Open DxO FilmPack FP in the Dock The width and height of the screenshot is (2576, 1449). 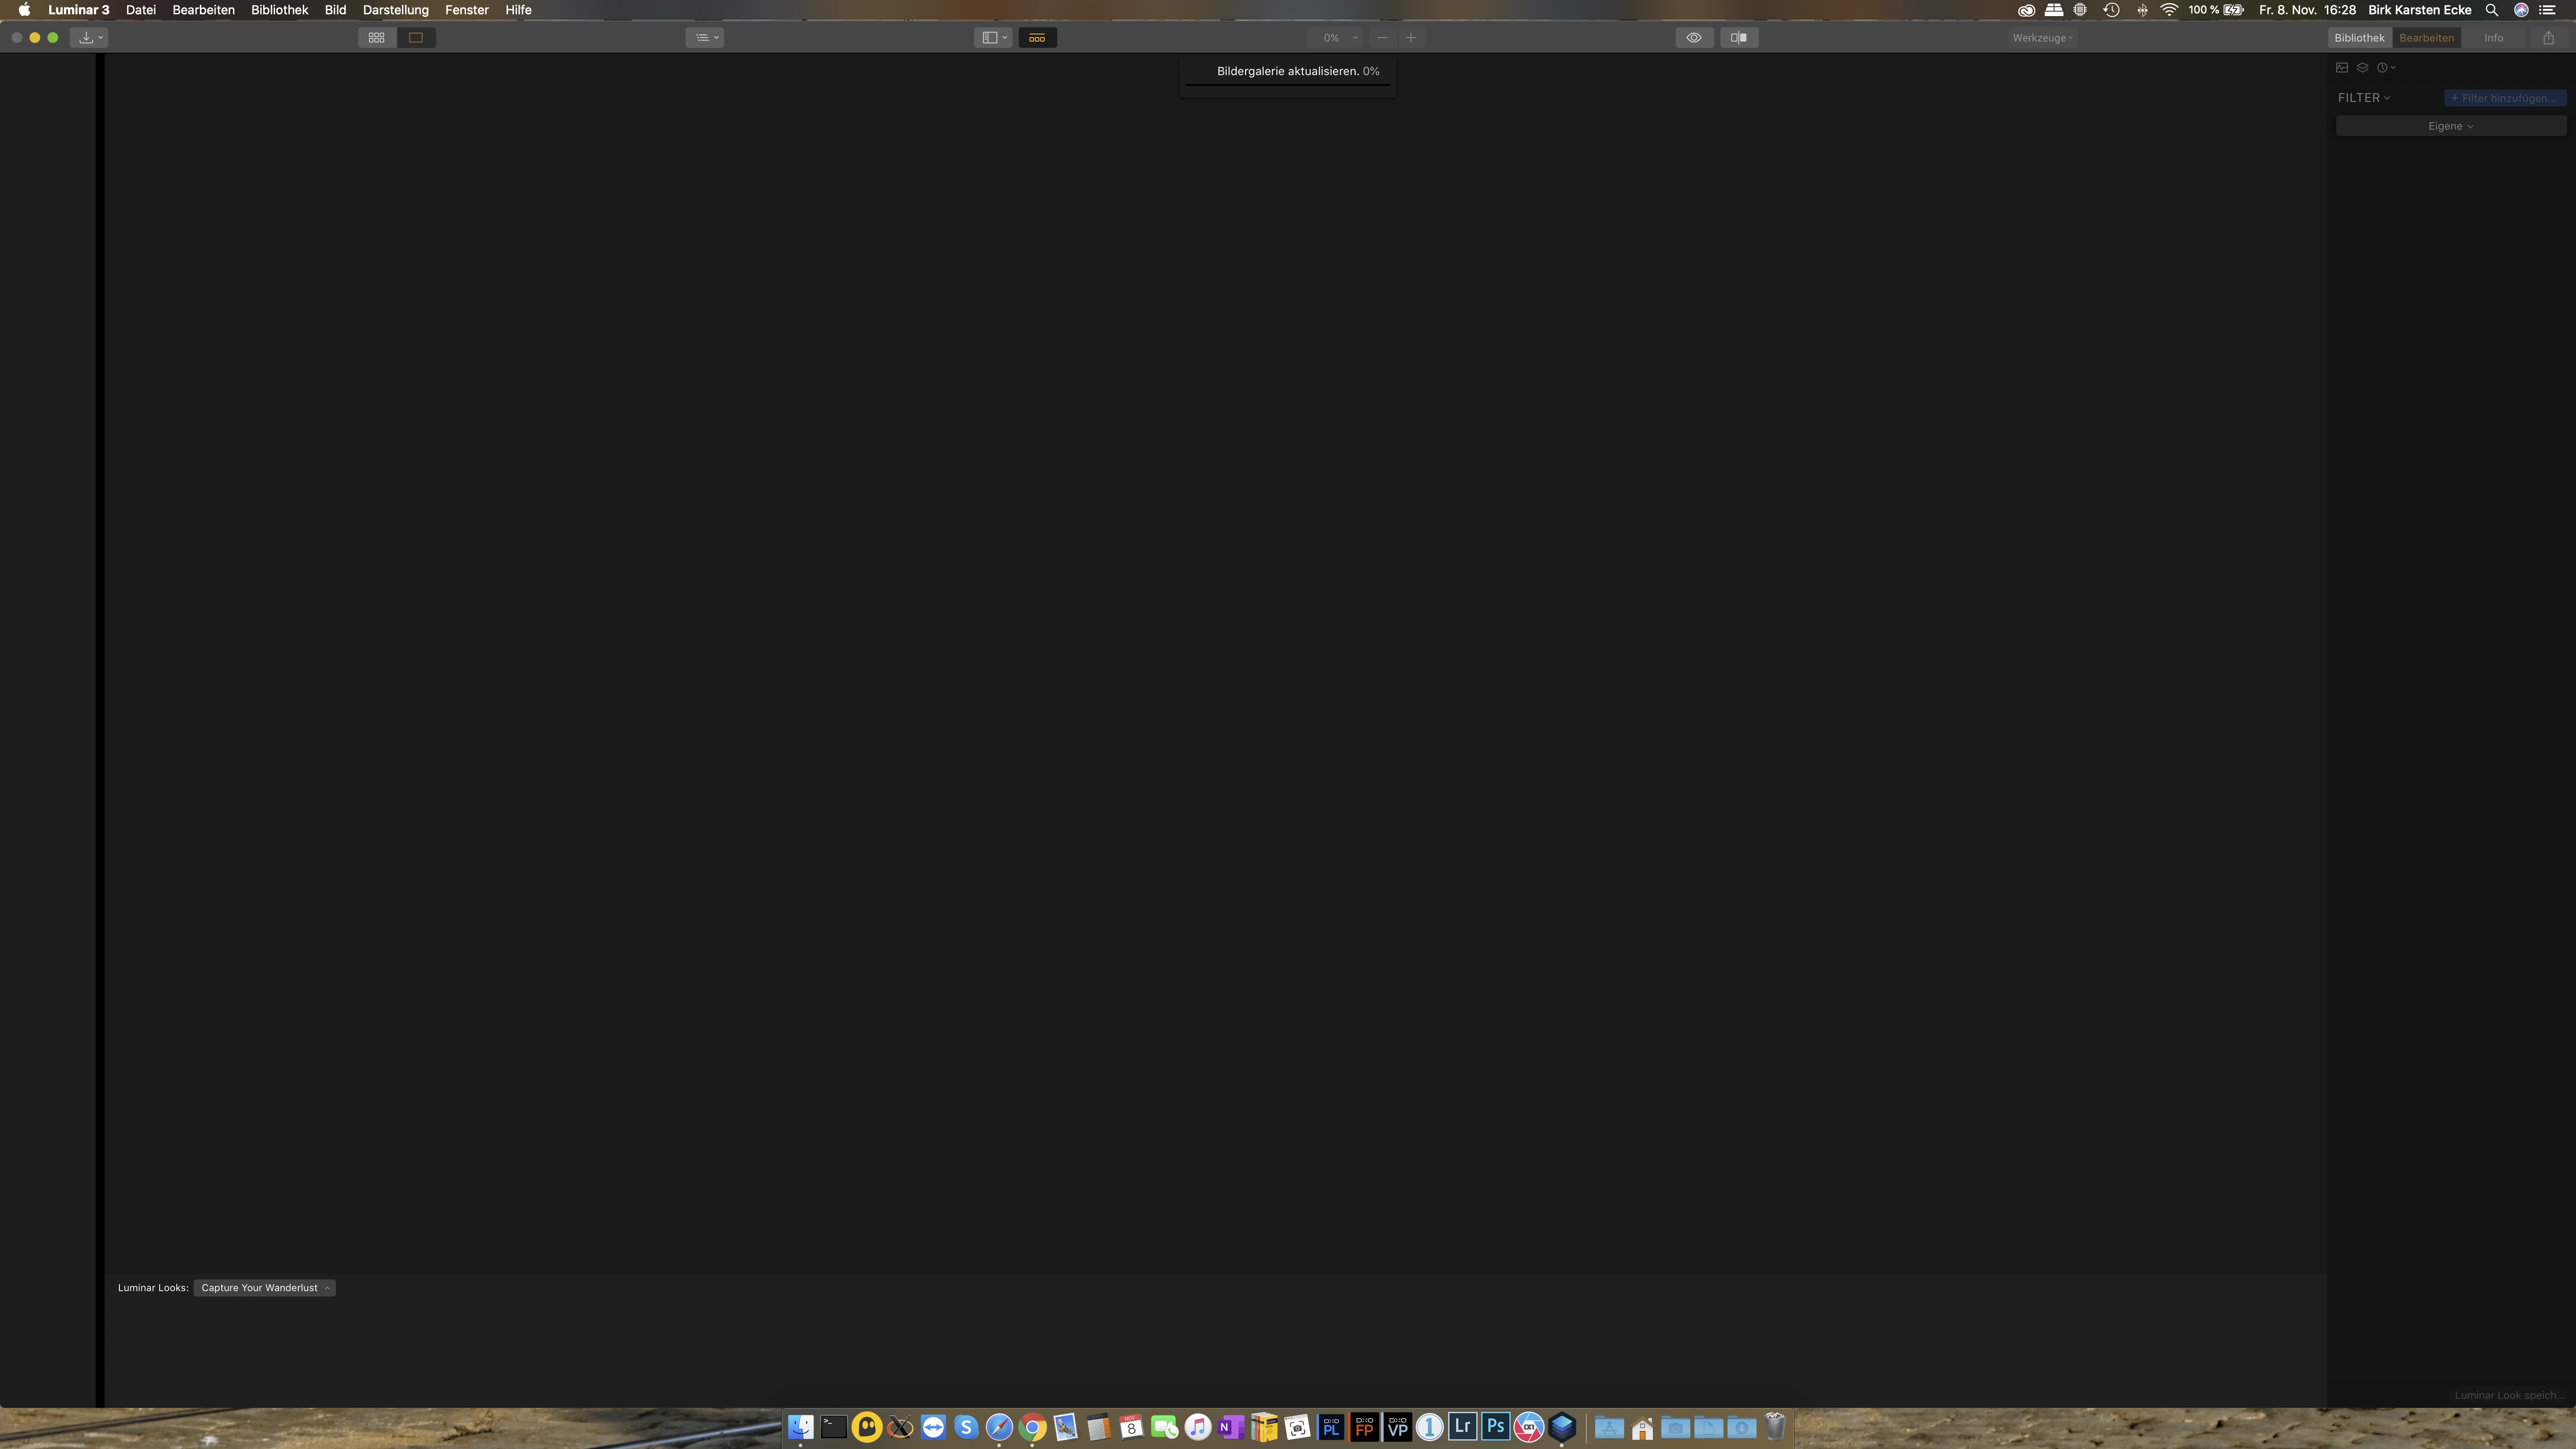pyautogui.click(x=1364, y=1427)
